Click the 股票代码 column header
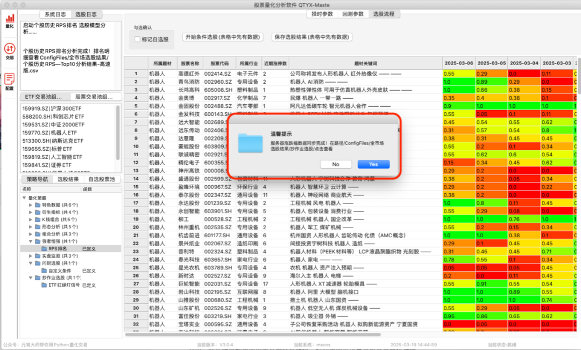581x350 pixels. [x=219, y=63]
